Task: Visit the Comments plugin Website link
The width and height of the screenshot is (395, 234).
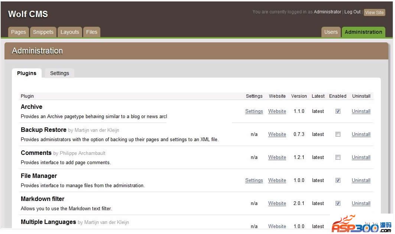Action: point(277,157)
